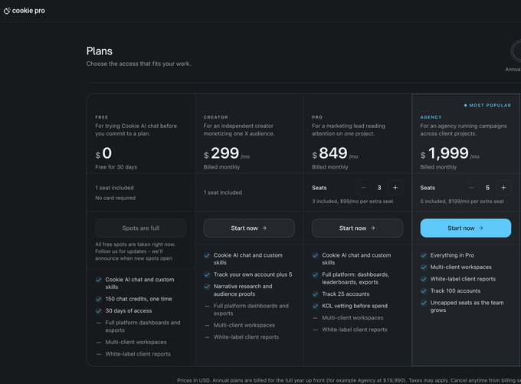
Task: Click 'Narrative research and audience proofs'
Action: coord(243,290)
